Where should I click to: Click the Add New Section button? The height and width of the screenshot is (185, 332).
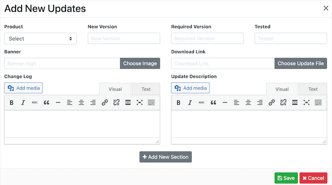(x=166, y=157)
